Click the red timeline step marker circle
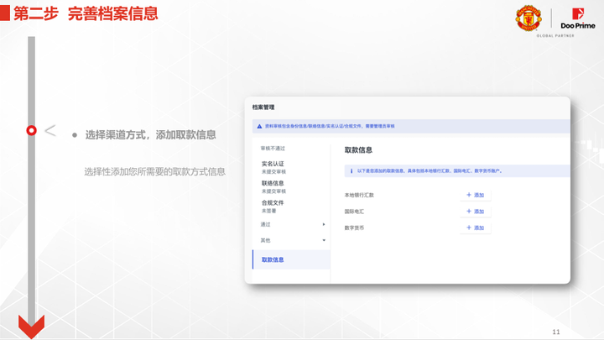The image size is (604, 340). (x=32, y=131)
